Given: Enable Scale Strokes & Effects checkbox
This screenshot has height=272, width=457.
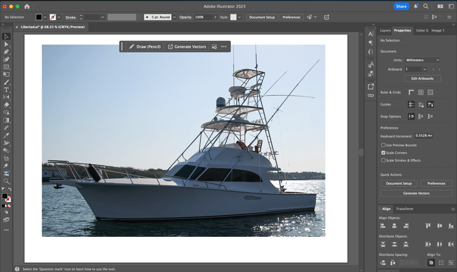Looking at the screenshot, I should pyautogui.click(x=383, y=160).
